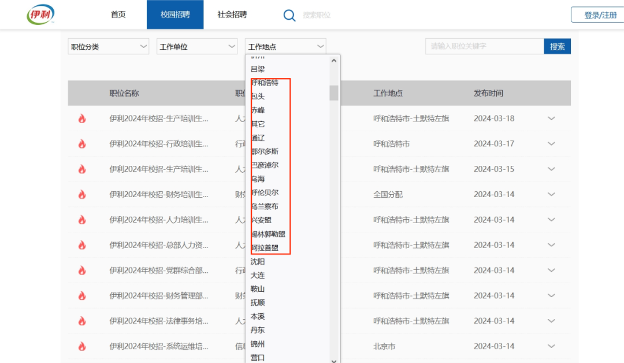
Task: Expand the 人力培训生 row chevron
Action: [x=551, y=220]
